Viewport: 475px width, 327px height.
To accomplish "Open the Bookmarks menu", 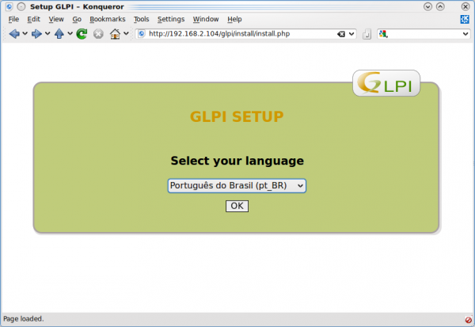I will pyautogui.click(x=108, y=19).
